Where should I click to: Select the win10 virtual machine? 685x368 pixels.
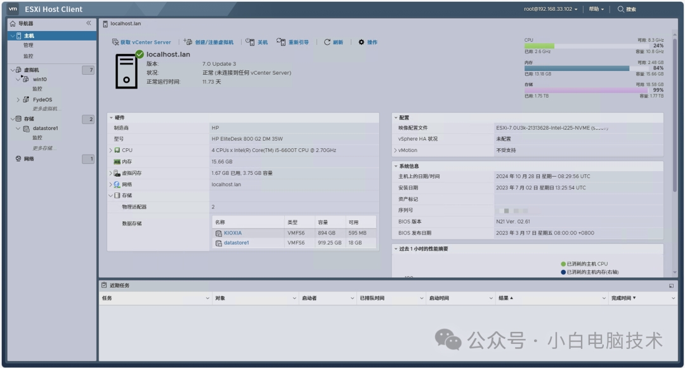39,79
